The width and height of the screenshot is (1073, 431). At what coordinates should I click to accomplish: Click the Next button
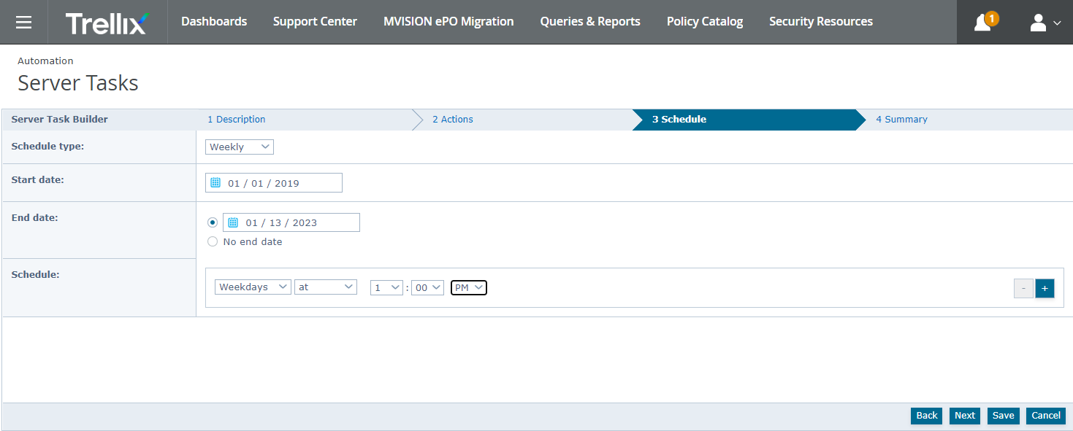click(x=965, y=416)
